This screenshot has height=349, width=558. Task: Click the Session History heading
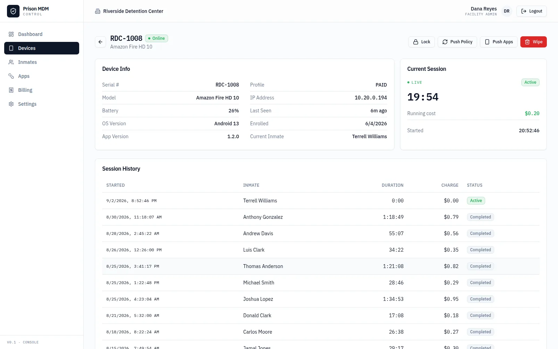pos(121,169)
